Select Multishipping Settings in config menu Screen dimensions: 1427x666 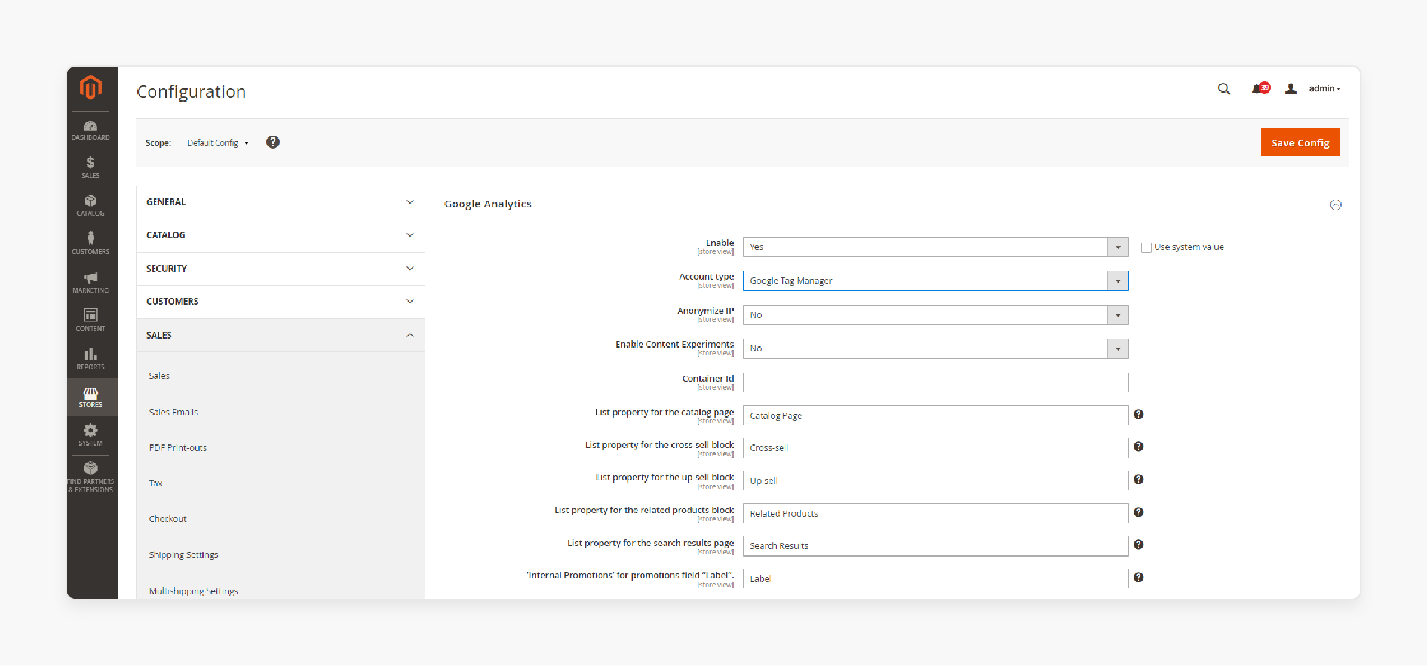pos(194,591)
